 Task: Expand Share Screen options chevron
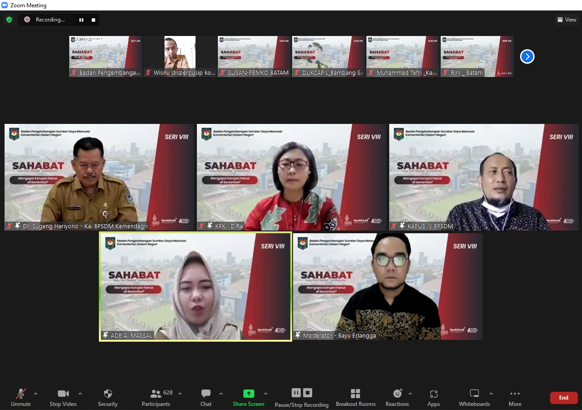(x=266, y=394)
